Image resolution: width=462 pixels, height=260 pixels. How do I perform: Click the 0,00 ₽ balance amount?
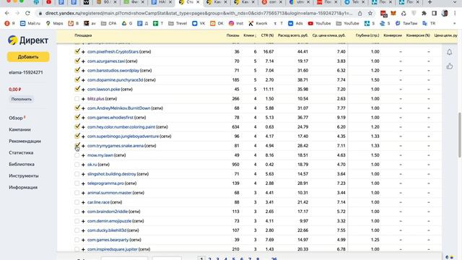[14, 90]
